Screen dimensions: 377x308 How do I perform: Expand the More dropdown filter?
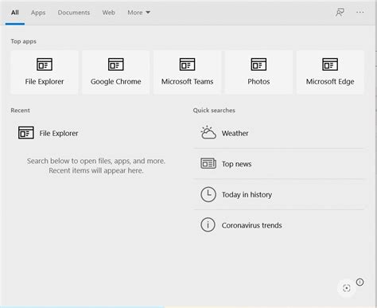coord(138,13)
